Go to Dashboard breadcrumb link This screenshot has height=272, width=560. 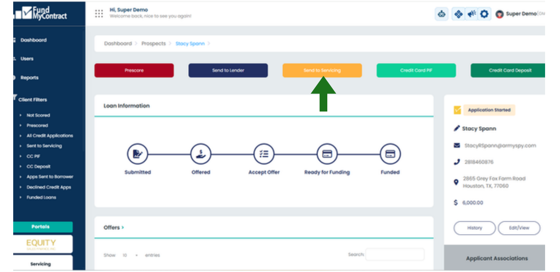click(118, 43)
